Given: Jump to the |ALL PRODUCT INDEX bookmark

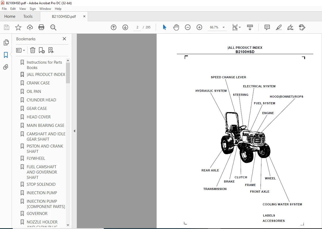Looking at the screenshot, I should (46, 75).
